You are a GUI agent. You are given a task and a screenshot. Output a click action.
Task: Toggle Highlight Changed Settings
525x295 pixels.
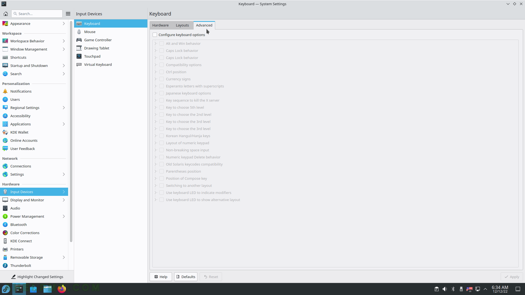click(37, 277)
